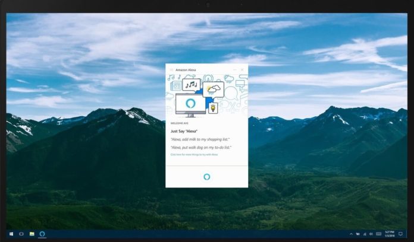Open Task View from the taskbar
The image size is (414, 242).
[21, 234]
